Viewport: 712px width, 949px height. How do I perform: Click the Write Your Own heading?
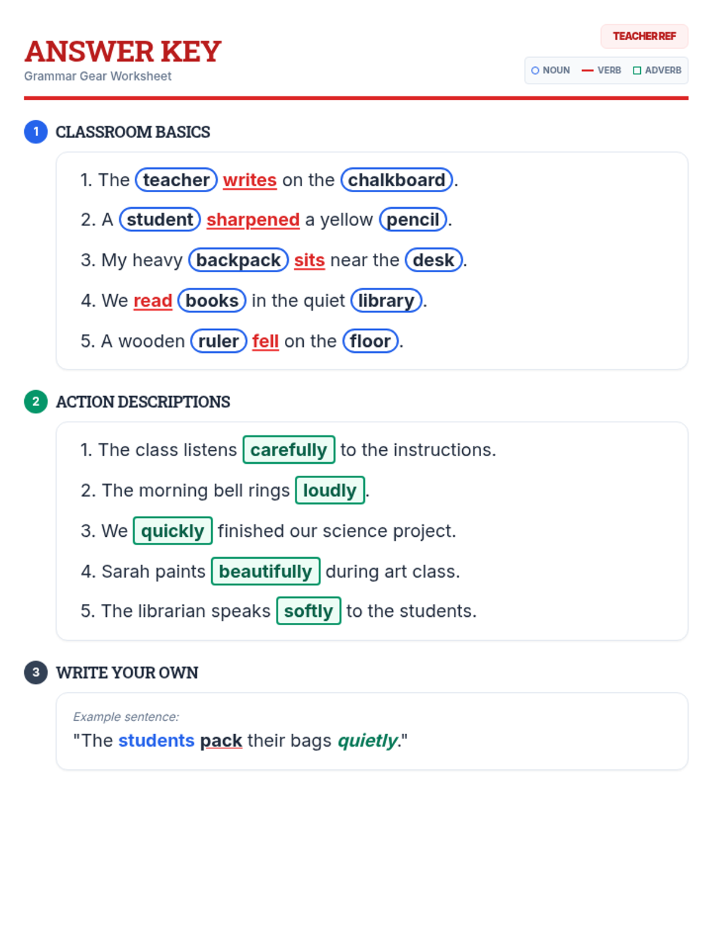click(127, 673)
